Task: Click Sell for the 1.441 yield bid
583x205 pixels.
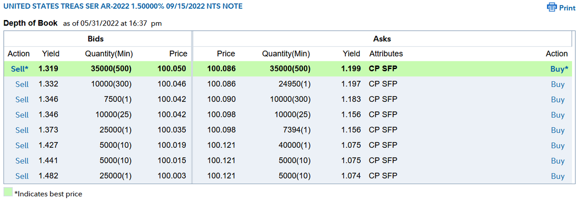Action: click(x=22, y=160)
